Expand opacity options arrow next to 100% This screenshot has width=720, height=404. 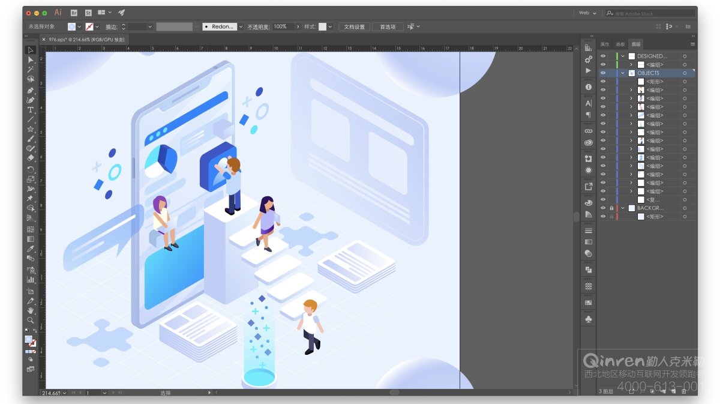coord(298,27)
